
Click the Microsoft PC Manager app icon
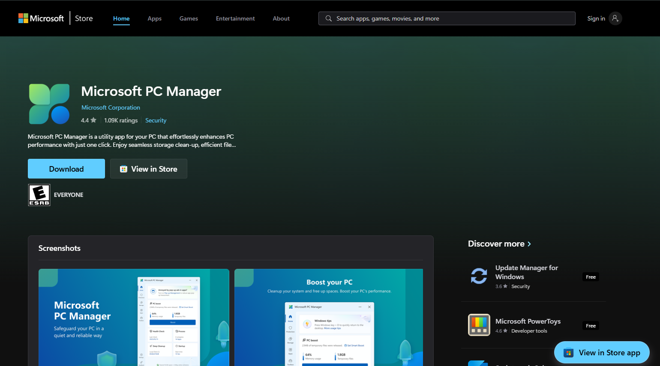pos(49,104)
